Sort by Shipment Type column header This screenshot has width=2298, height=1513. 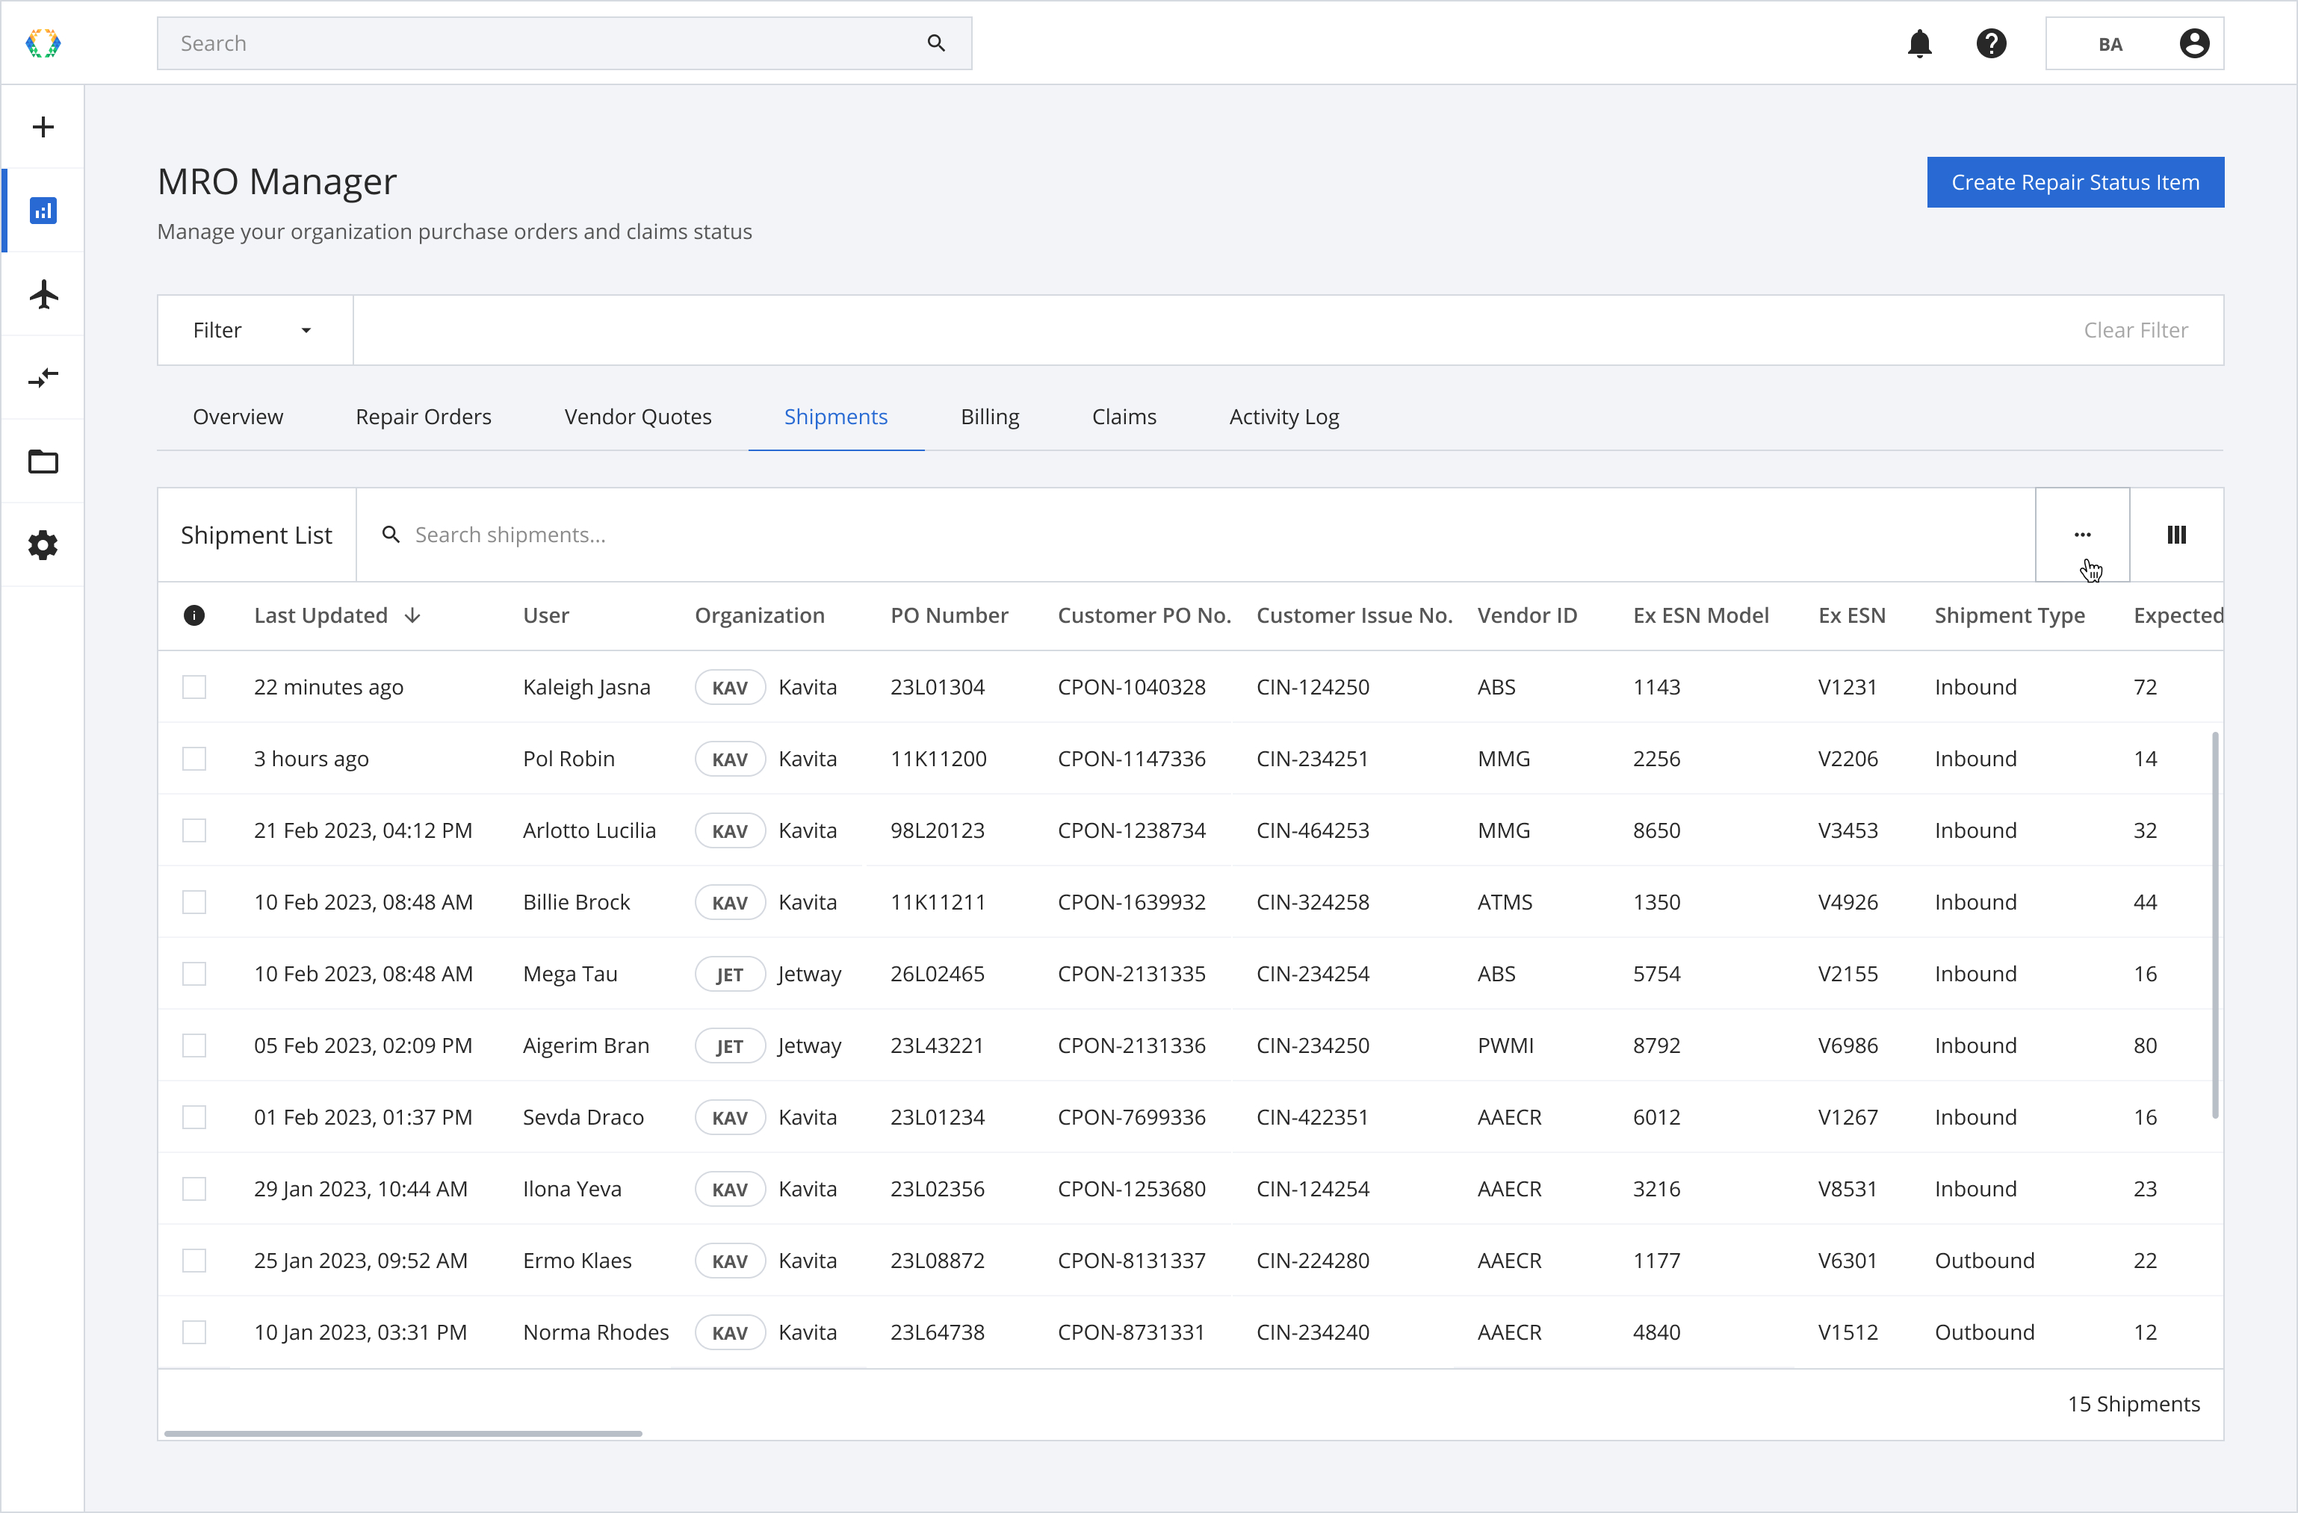pyautogui.click(x=2010, y=615)
